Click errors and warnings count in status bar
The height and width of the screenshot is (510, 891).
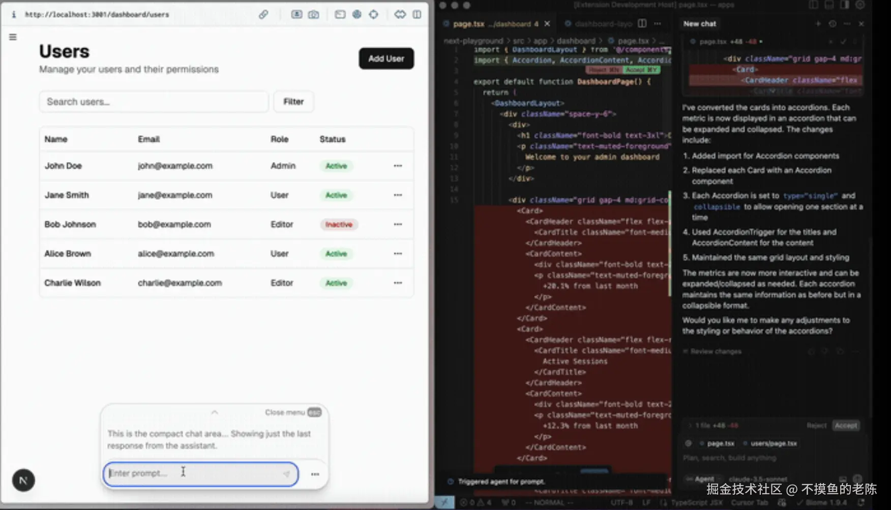(x=476, y=502)
